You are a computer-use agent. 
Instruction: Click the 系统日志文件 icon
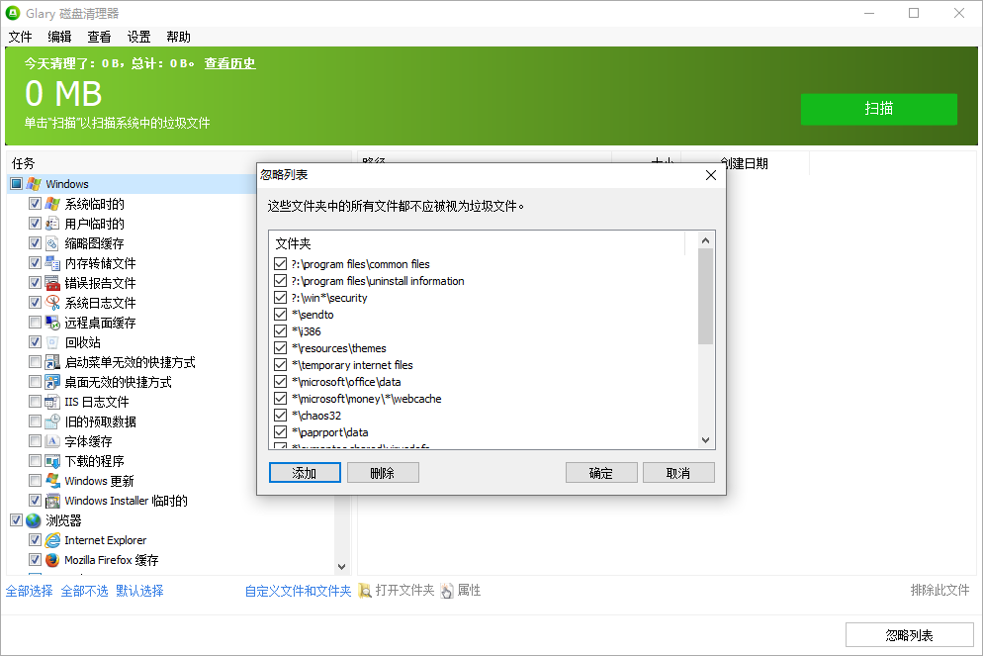[x=52, y=302]
